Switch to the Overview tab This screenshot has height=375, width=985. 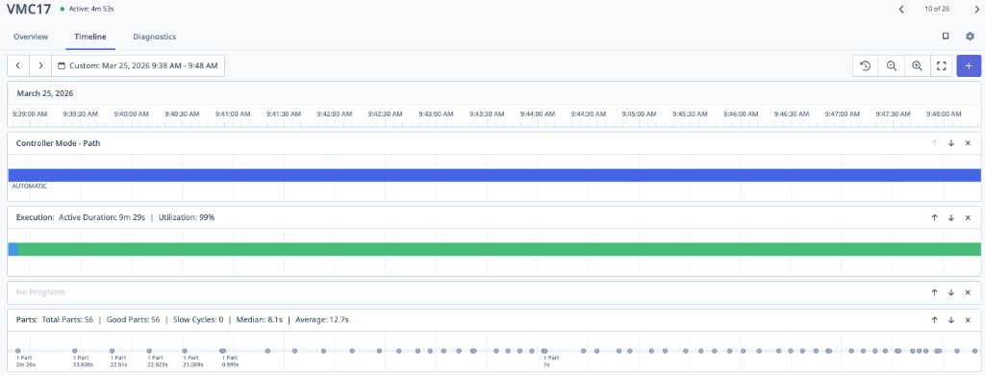[31, 37]
